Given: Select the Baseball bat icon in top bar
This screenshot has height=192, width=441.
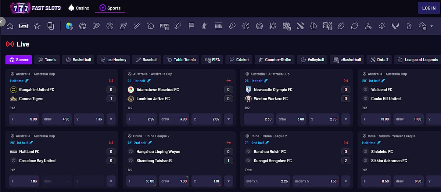Looking at the screenshot, I should click(x=137, y=26).
